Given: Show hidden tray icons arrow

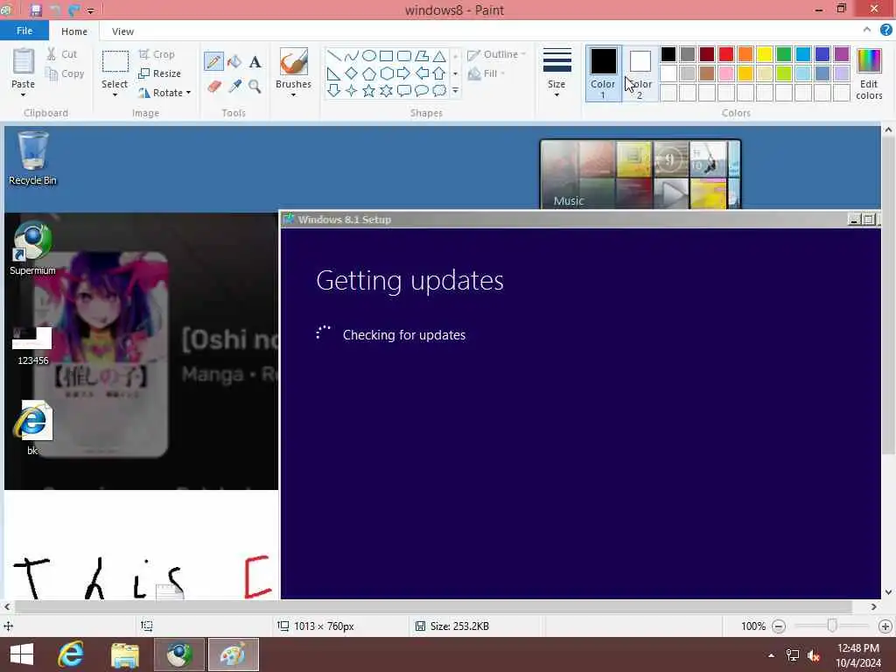Looking at the screenshot, I should tap(772, 655).
